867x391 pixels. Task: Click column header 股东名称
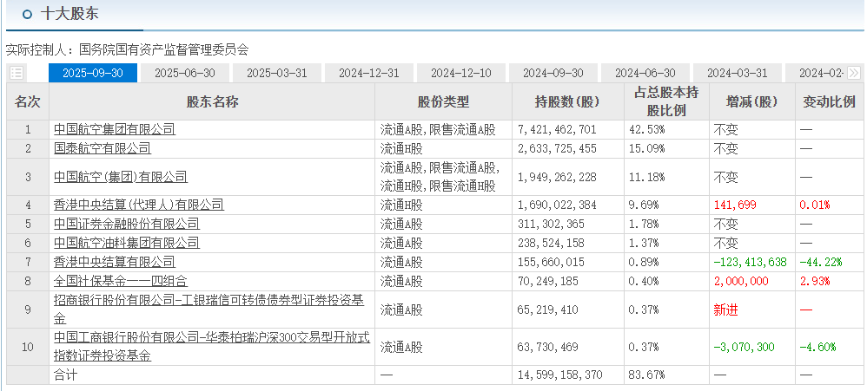(x=212, y=101)
